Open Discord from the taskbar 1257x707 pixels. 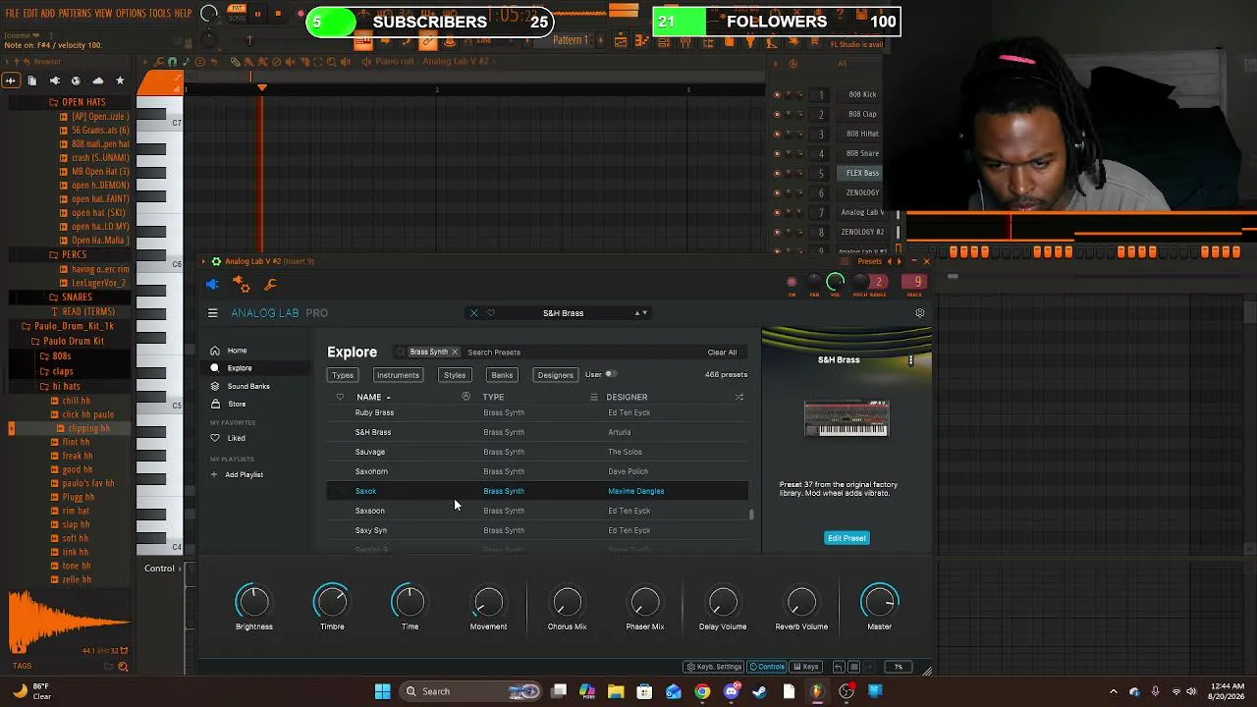pyautogui.click(x=731, y=691)
